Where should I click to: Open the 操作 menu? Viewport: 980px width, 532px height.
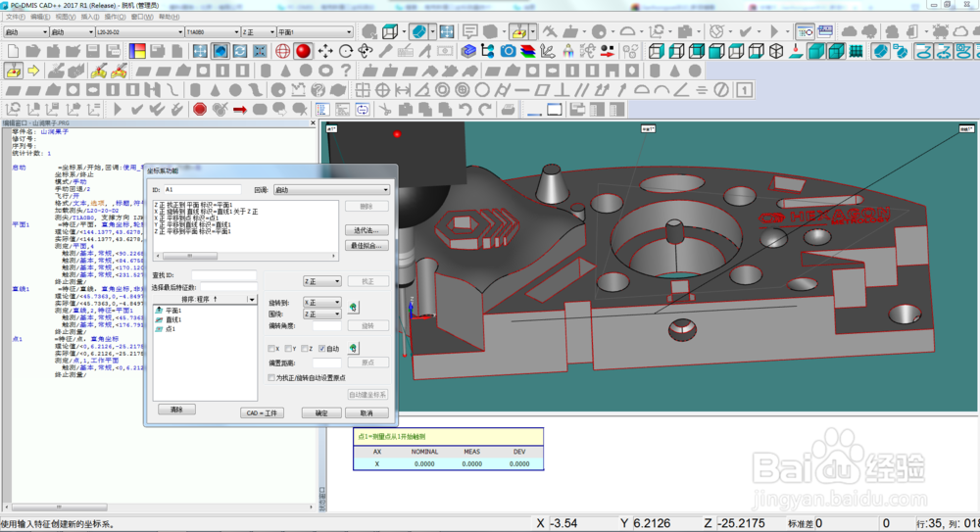coord(115,17)
